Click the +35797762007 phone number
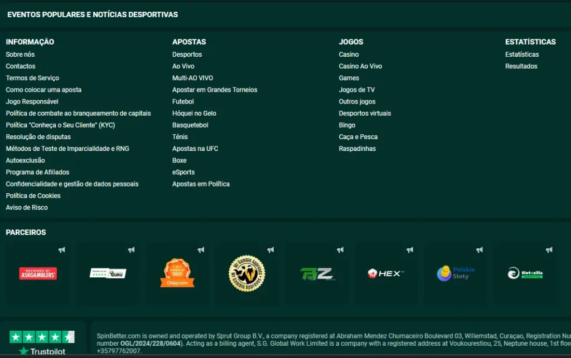The image size is (571, 358). [119, 351]
